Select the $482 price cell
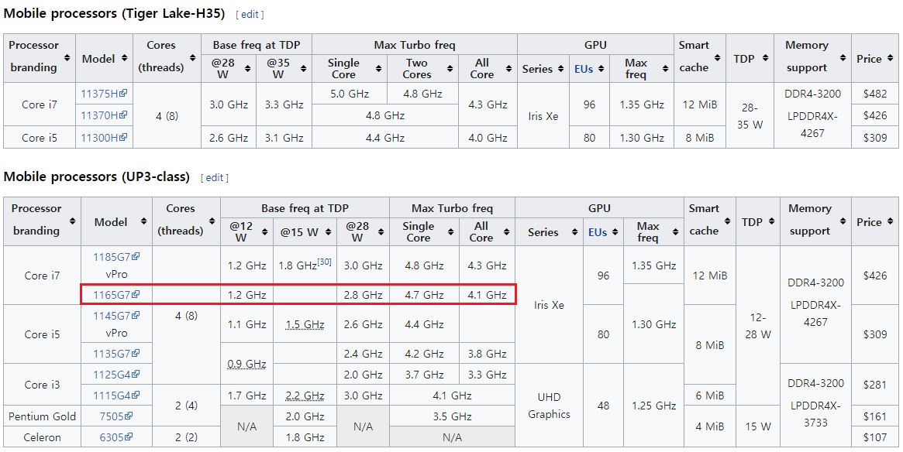This screenshot has width=903, height=452. tap(875, 93)
